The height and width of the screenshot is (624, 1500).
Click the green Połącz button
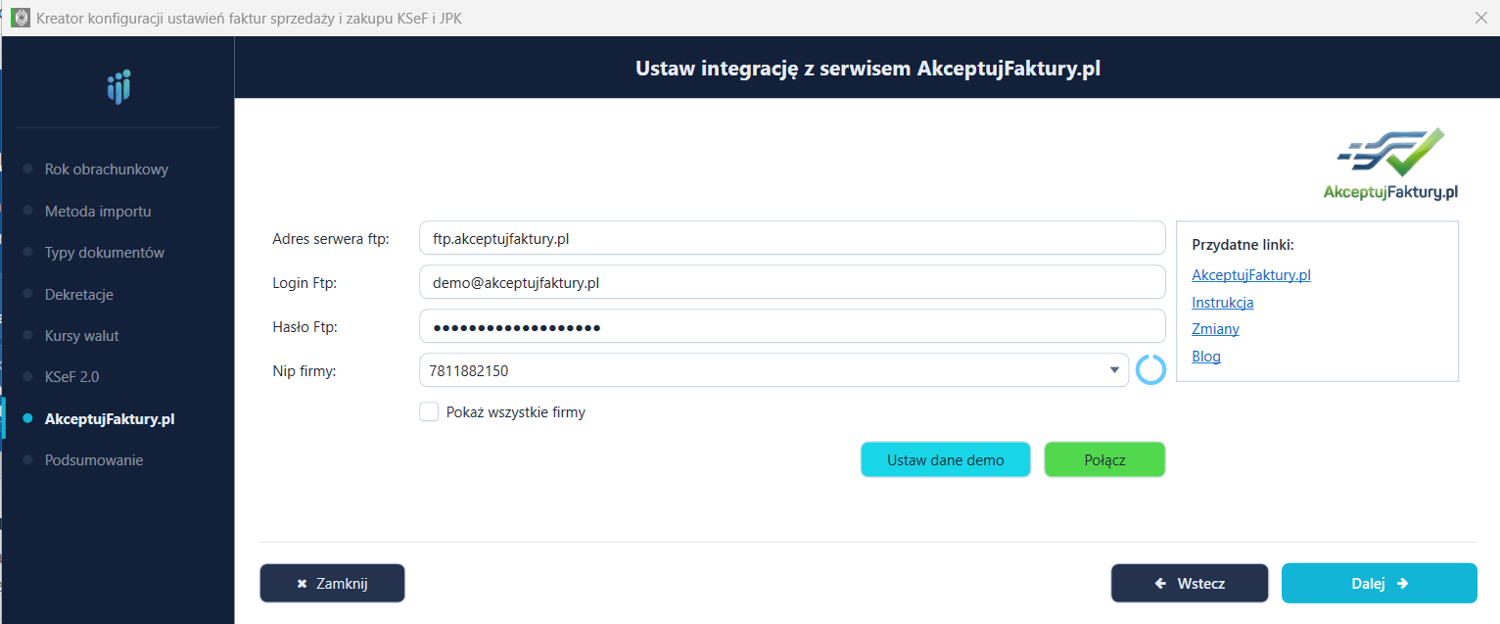(x=1104, y=459)
